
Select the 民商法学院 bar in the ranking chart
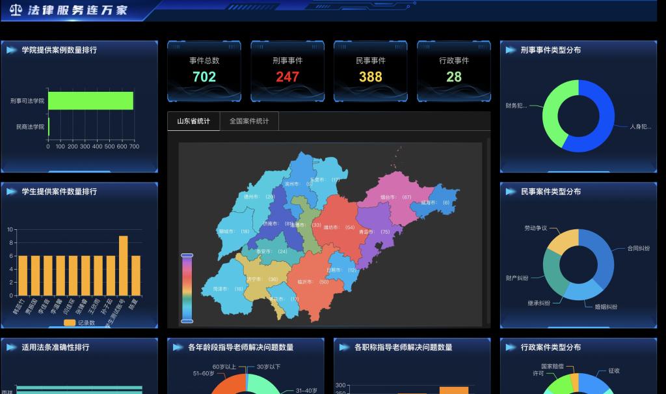(49, 127)
